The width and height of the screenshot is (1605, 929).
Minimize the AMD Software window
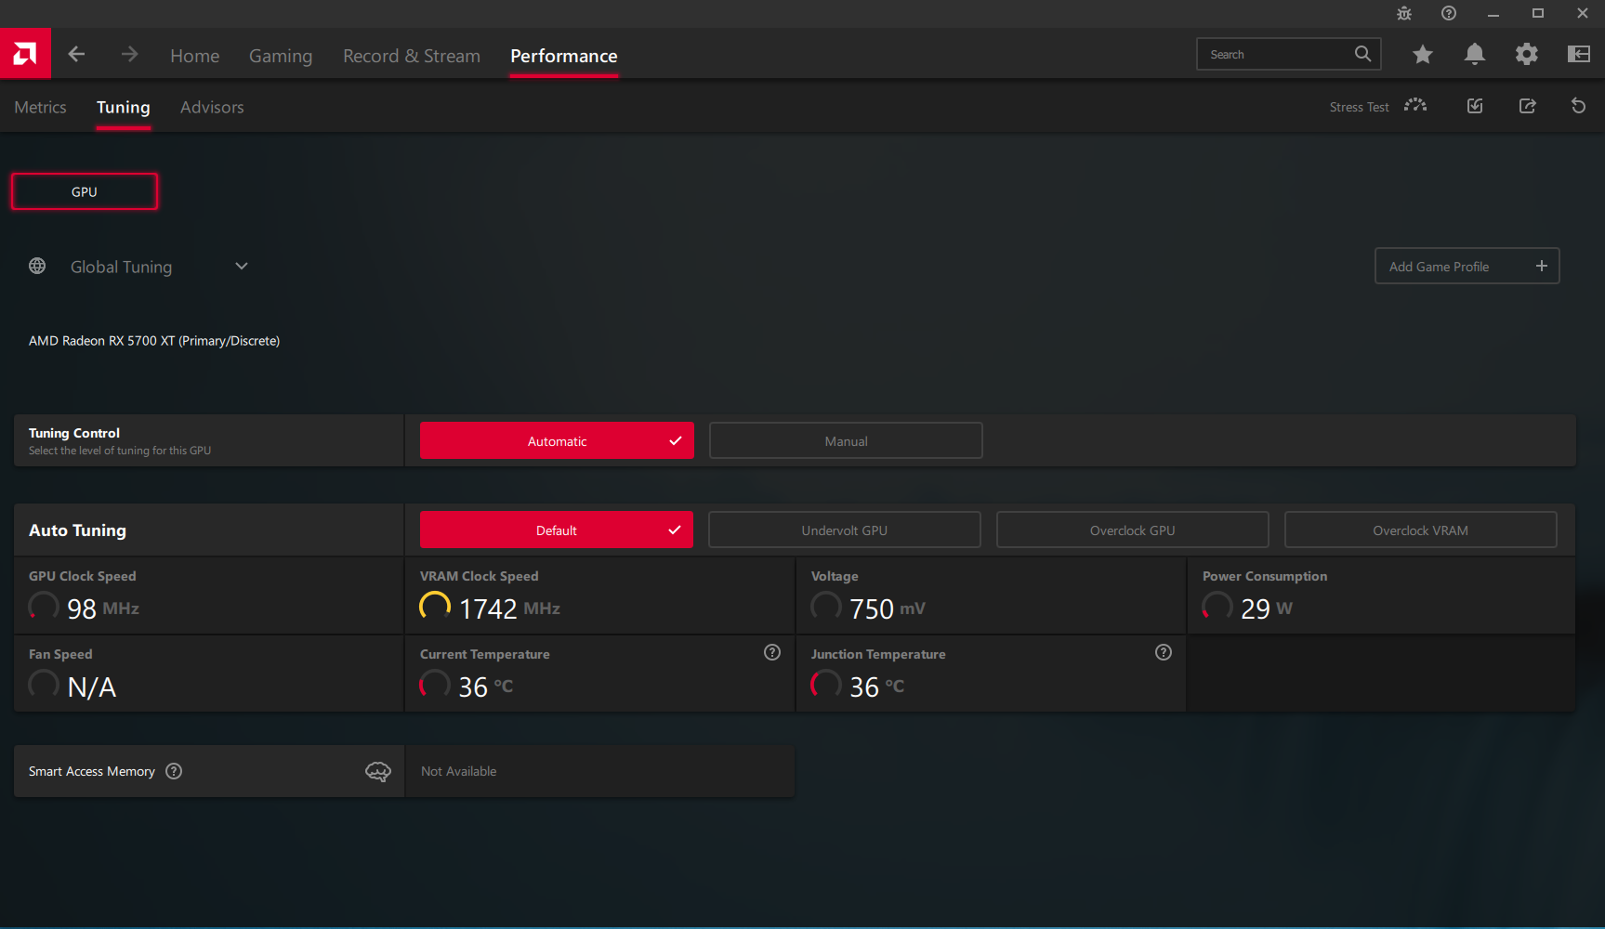[x=1493, y=13]
